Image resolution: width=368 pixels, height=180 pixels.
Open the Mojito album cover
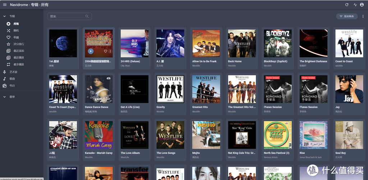[x=206, y=135]
